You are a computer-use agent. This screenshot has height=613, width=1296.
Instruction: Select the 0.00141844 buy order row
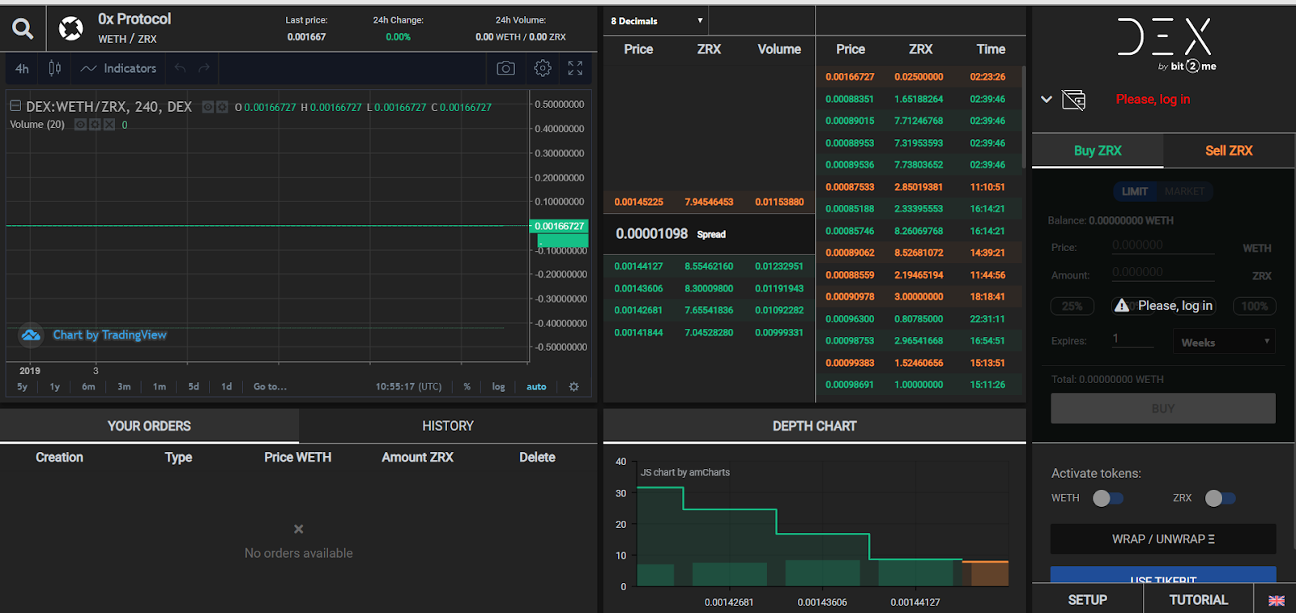[x=709, y=332]
